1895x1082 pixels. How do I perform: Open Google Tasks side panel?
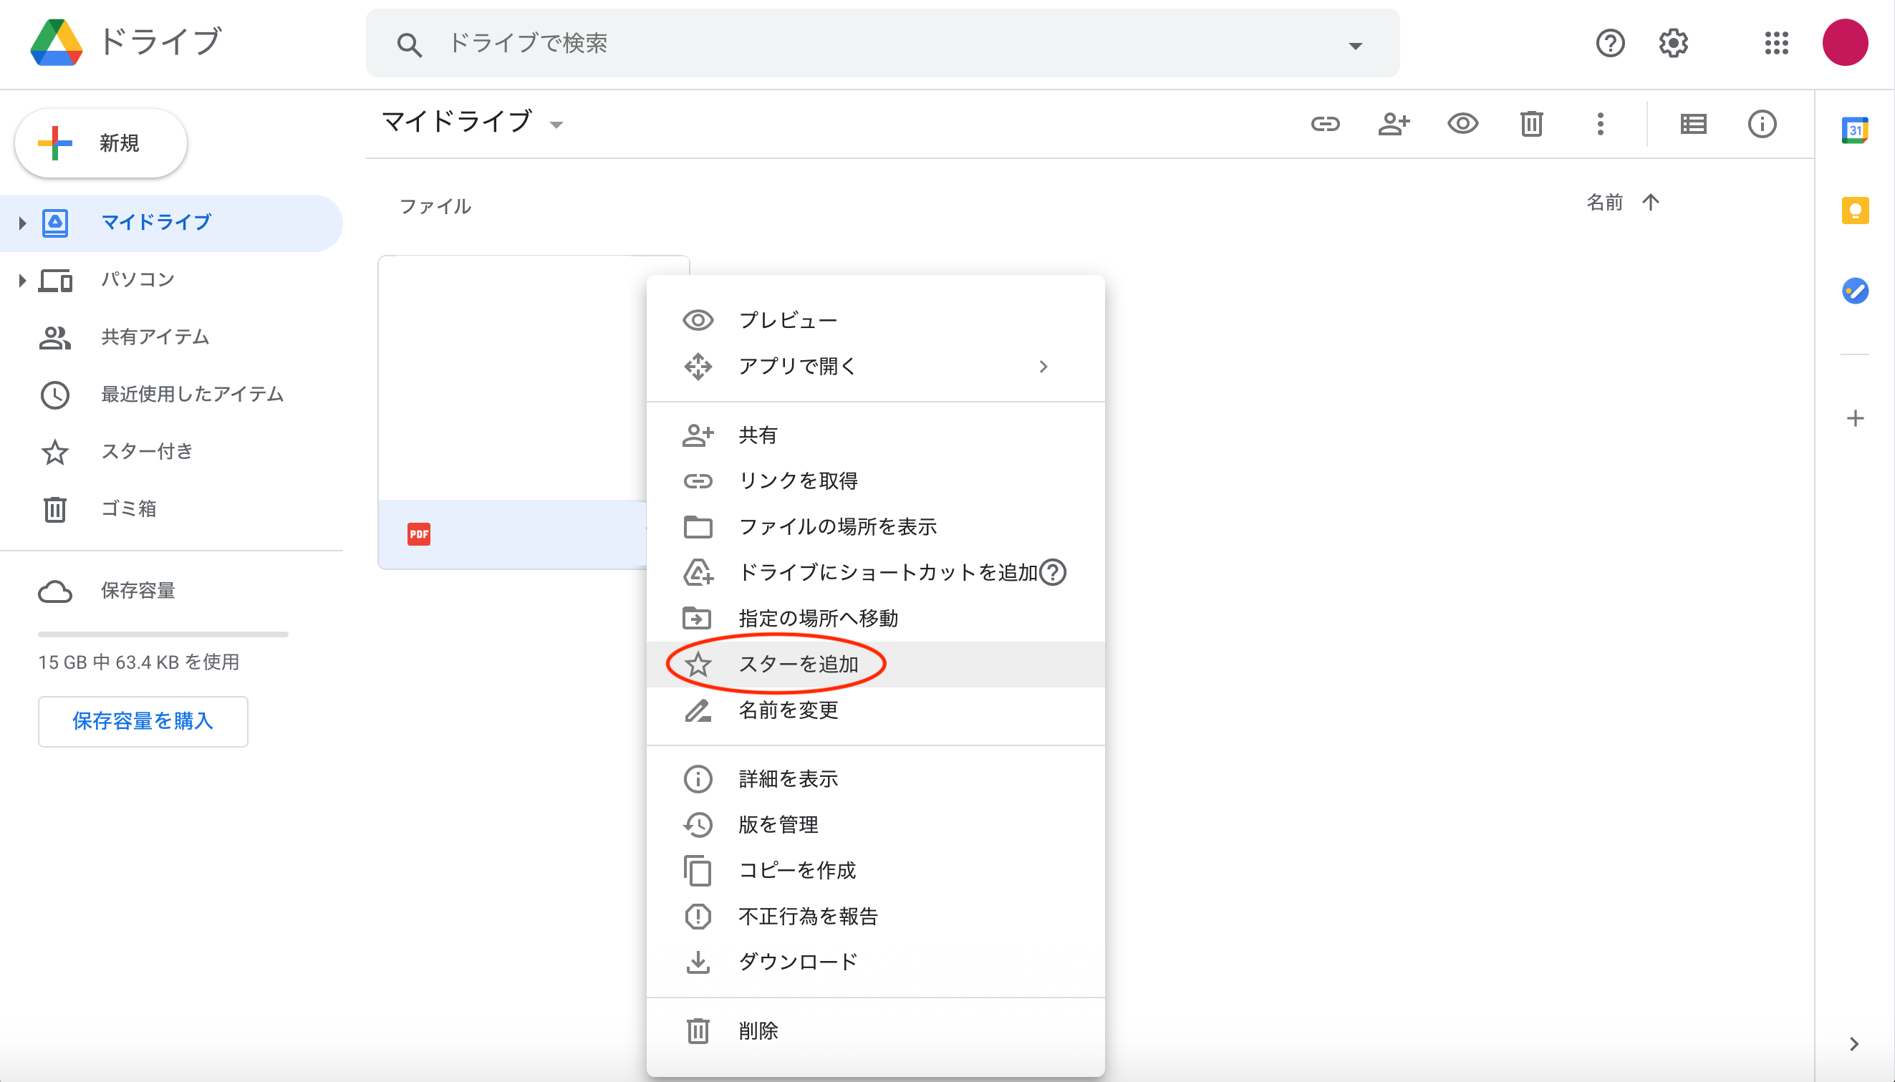coord(1855,291)
